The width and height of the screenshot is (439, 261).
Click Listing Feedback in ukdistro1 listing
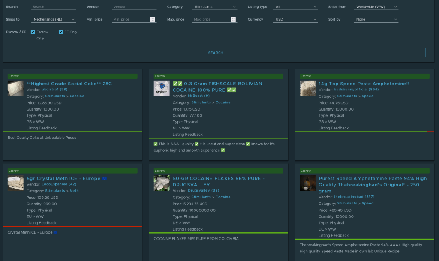click(42, 128)
